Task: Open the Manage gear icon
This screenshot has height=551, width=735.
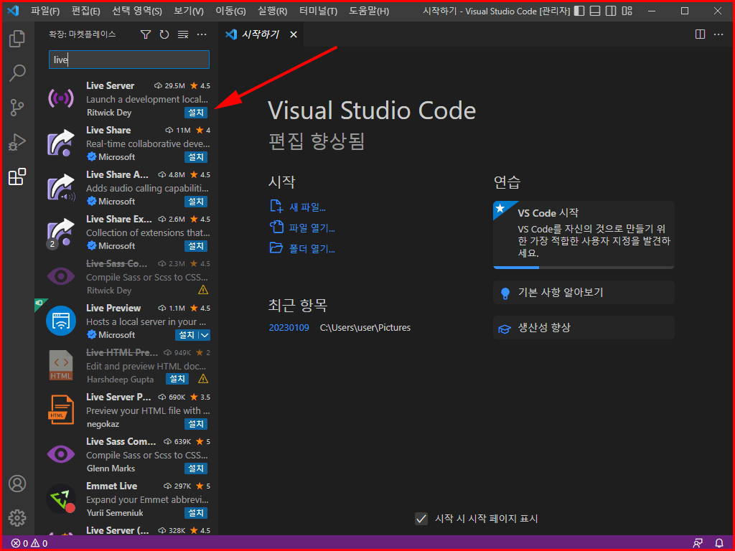Action: [x=17, y=518]
